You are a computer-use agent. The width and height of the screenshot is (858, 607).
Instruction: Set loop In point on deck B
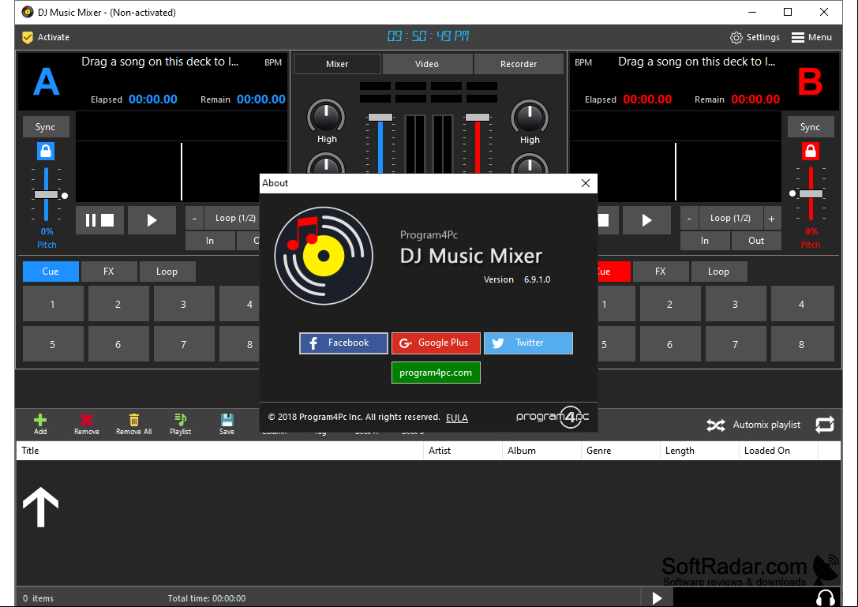point(705,241)
